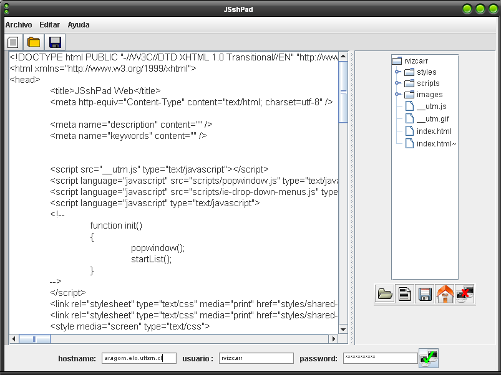Viewport: 501px width, 375px height.
Task: Click the hostname input field
Action: [x=139, y=358]
